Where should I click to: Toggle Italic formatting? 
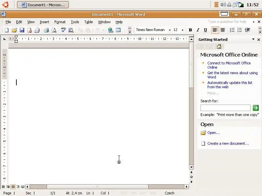[x=198, y=30]
